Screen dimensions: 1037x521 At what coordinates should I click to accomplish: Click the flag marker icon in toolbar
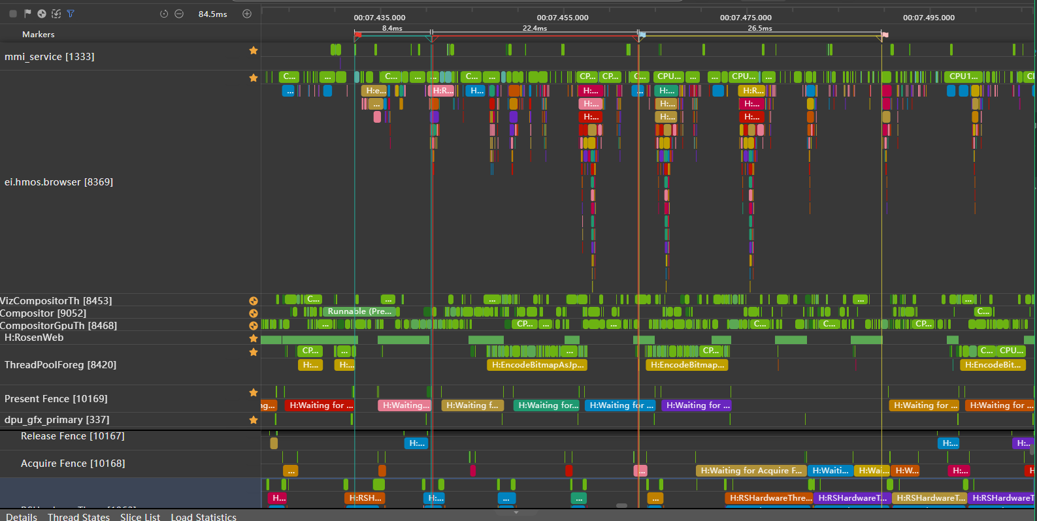coord(27,14)
